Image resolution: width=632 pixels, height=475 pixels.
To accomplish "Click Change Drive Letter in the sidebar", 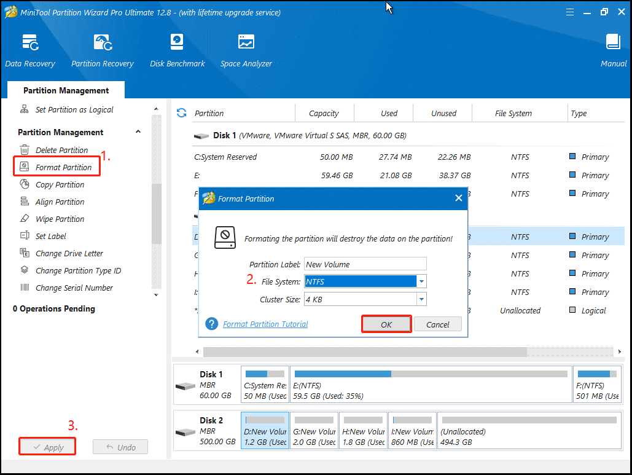I will pos(69,253).
